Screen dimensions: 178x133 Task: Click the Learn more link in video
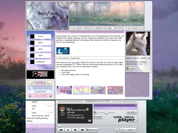[80, 118]
